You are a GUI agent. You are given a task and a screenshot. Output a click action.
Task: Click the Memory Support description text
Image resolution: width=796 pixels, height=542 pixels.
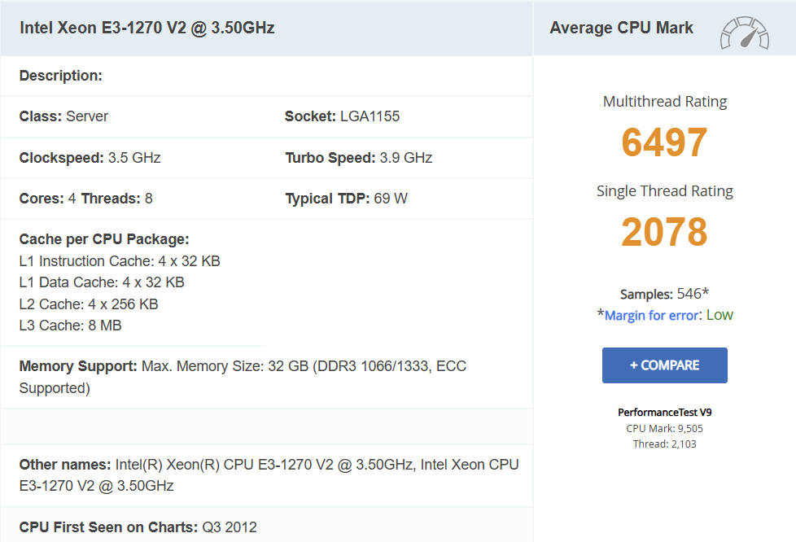tap(243, 377)
